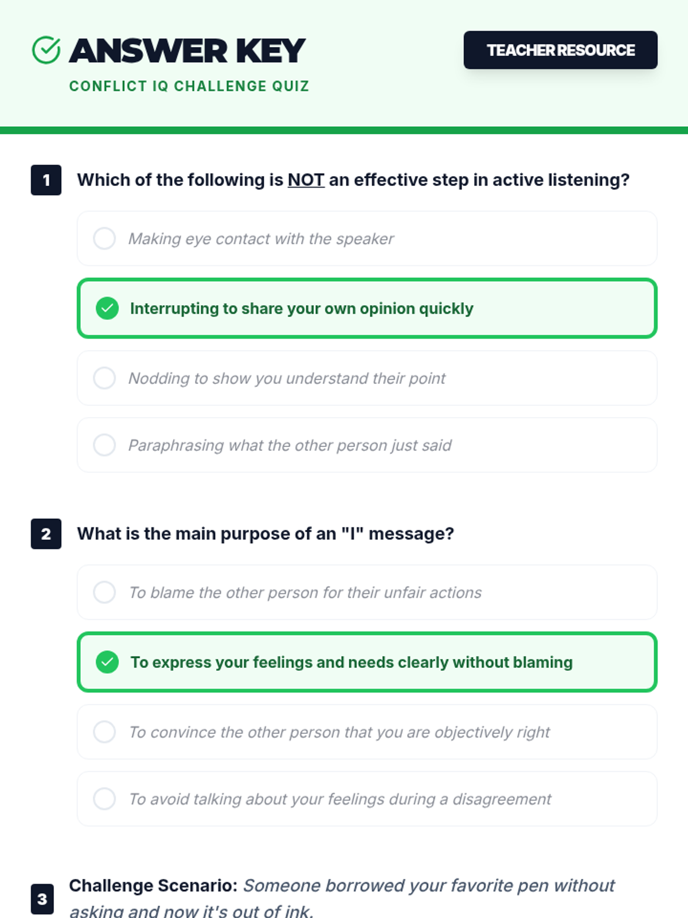
Task: Select radio for Nodding to show understanding
Action: pos(104,378)
